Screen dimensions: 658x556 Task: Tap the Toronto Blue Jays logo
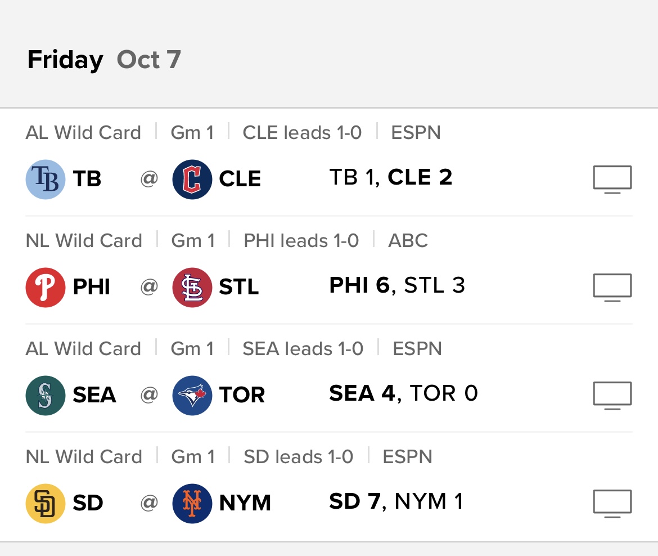(192, 396)
